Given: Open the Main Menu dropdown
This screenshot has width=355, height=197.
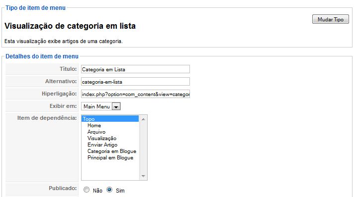Looking at the screenshot, I should click(x=101, y=106).
